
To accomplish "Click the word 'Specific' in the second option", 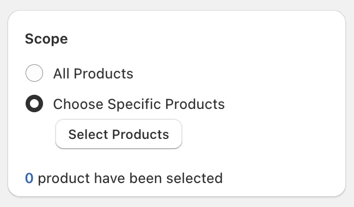I will point(135,104).
